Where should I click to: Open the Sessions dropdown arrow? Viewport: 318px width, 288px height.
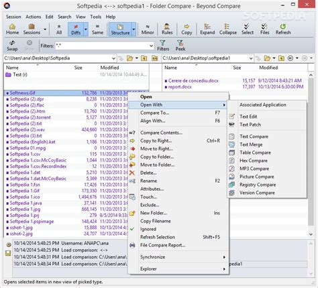[45, 29]
